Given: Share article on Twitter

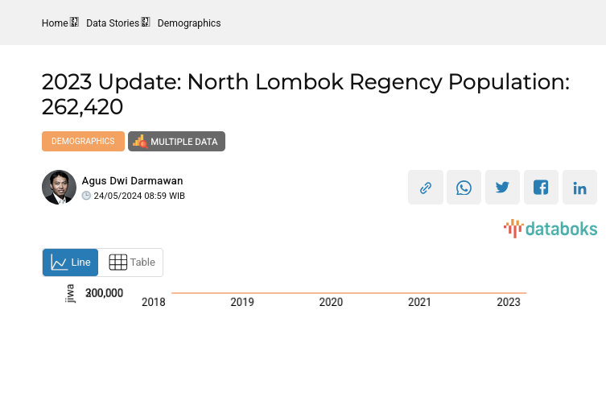Looking at the screenshot, I should coord(502,188).
